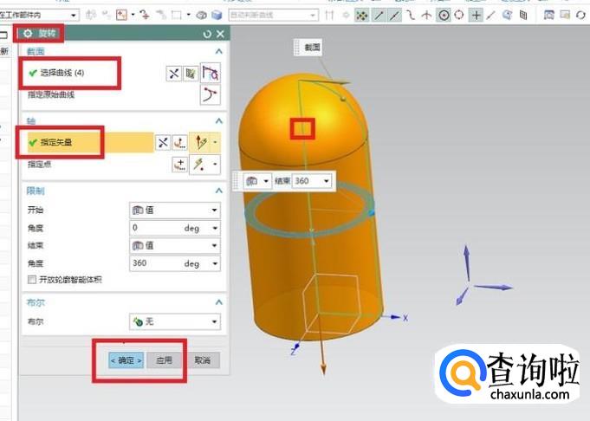590x421 pixels.
Task: Click the 应用 button
Action: coord(164,360)
